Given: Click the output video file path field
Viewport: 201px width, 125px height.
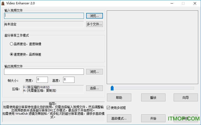Looking at the screenshot, I should click(44, 72).
